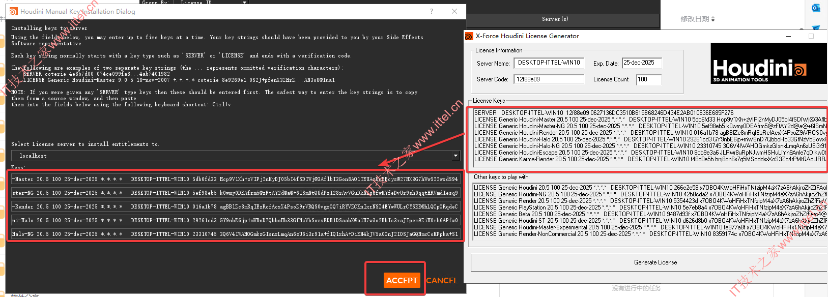Image resolution: width=828 pixels, height=297 pixels.
Task: Click the first key field ending Master
Action: (236, 179)
